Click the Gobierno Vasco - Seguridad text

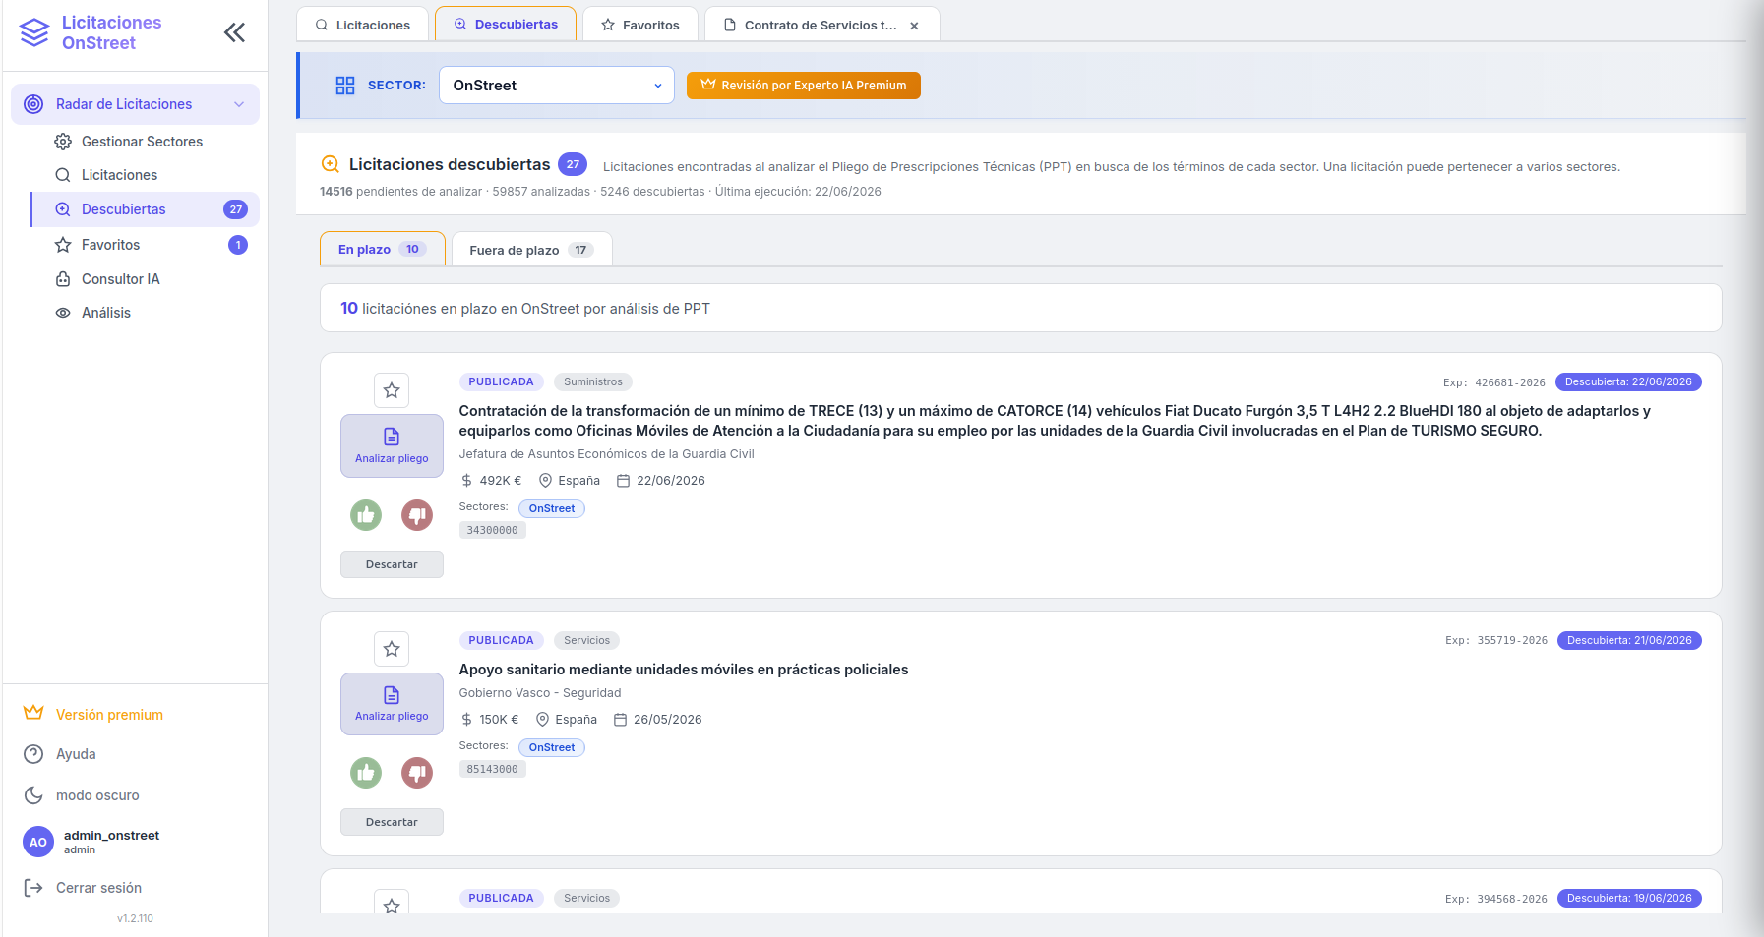click(x=540, y=693)
